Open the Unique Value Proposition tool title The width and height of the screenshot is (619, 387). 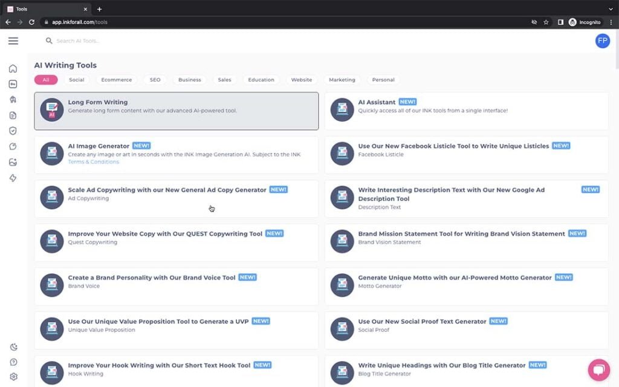[158, 322]
